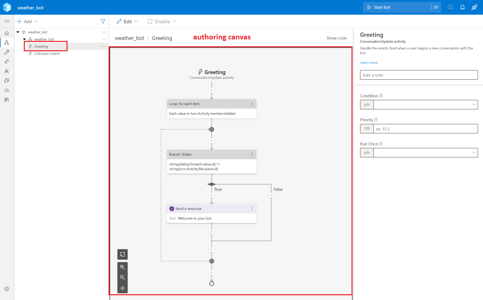Expand the Condition dropdown field
Viewport: 483px width, 300px height.
click(425, 105)
